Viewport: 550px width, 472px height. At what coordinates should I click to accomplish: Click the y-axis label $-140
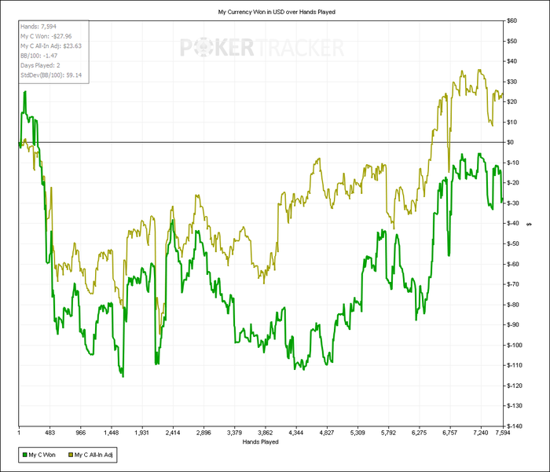pos(514,426)
